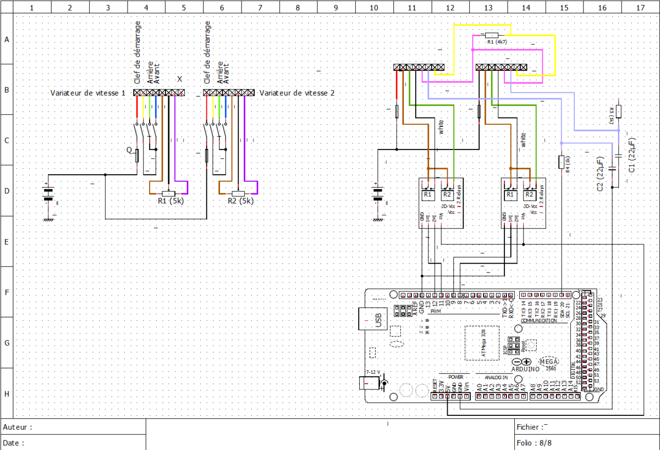The height and width of the screenshot is (450, 660).
Task: Select the Arduino Reset button
Action: (531, 345)
